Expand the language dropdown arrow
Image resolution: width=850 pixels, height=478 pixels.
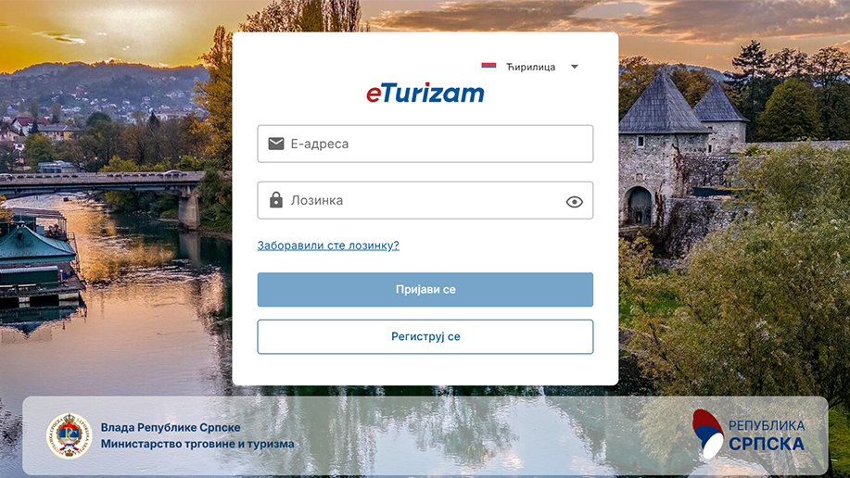point(574,67)
